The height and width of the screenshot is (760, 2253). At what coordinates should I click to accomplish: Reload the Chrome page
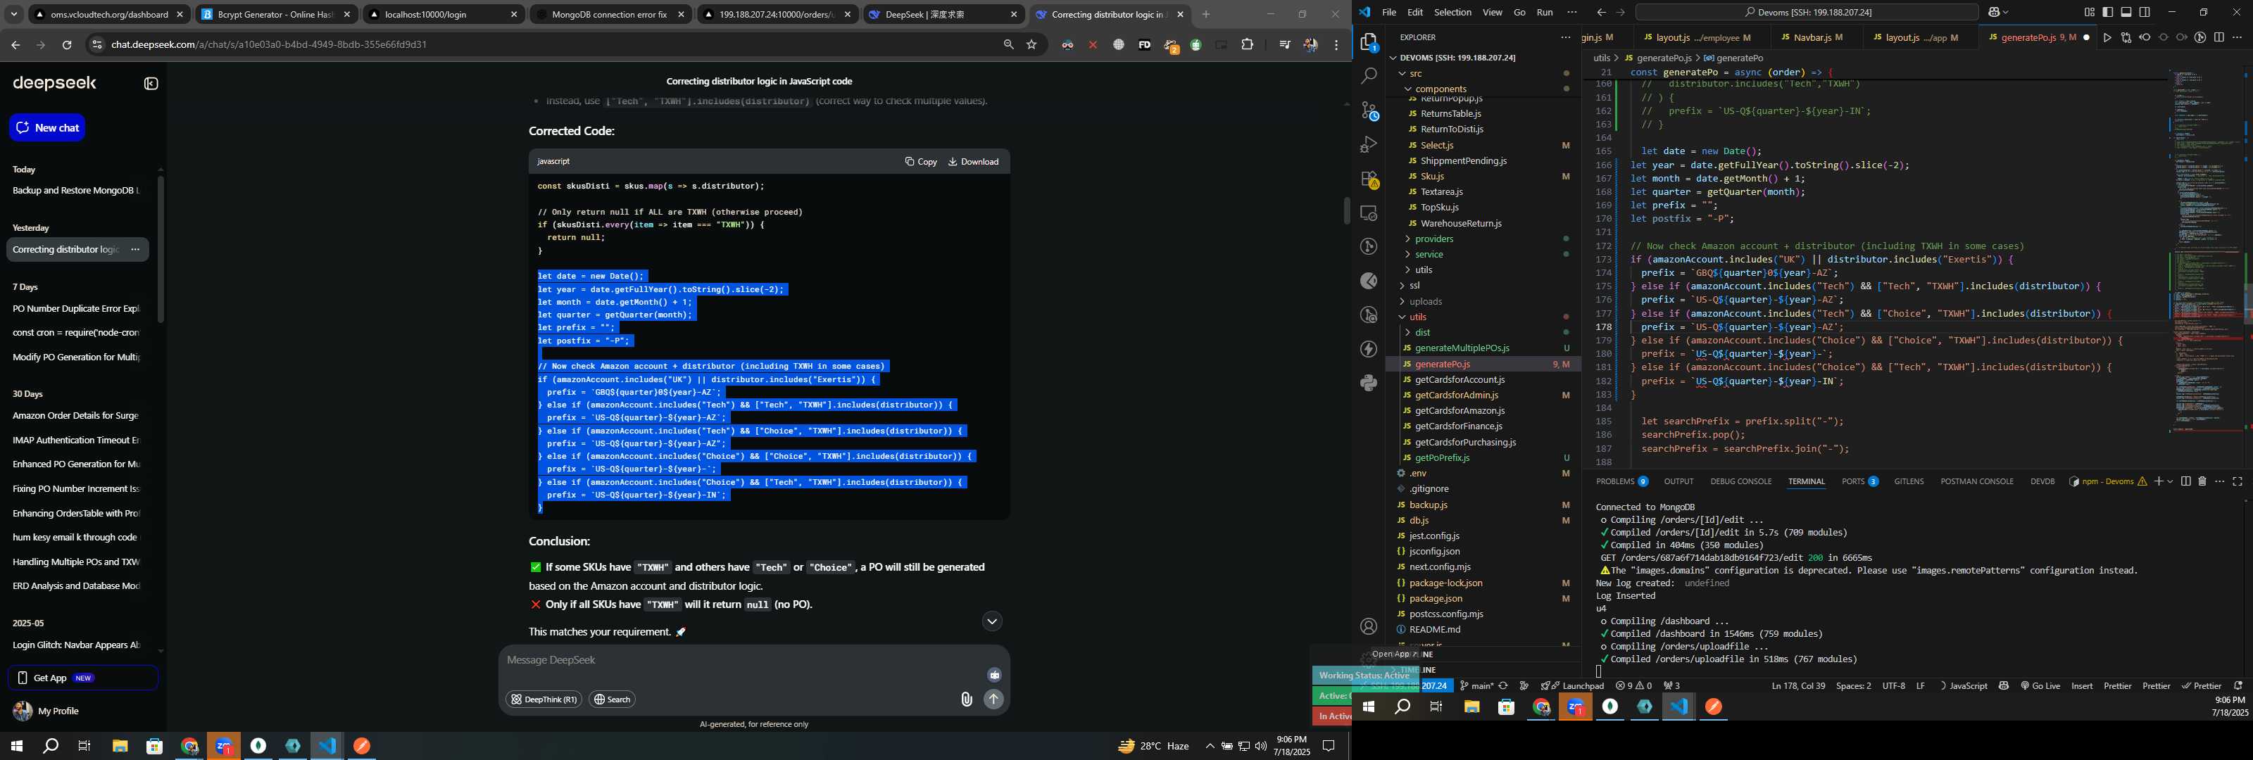(x=66, y=44)
